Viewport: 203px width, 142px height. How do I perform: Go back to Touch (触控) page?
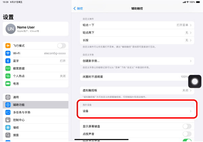click(78, 8)
